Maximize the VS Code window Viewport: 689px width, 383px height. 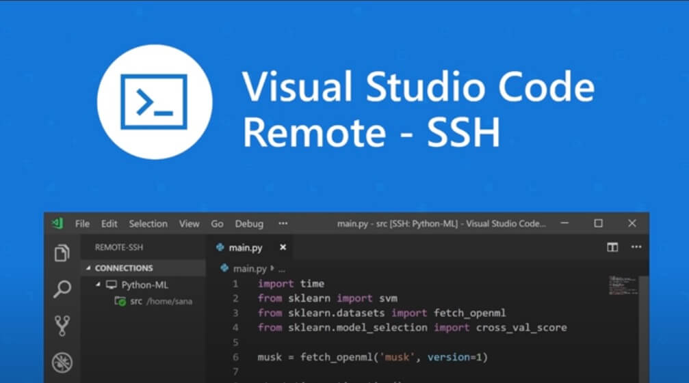[598, 223]
